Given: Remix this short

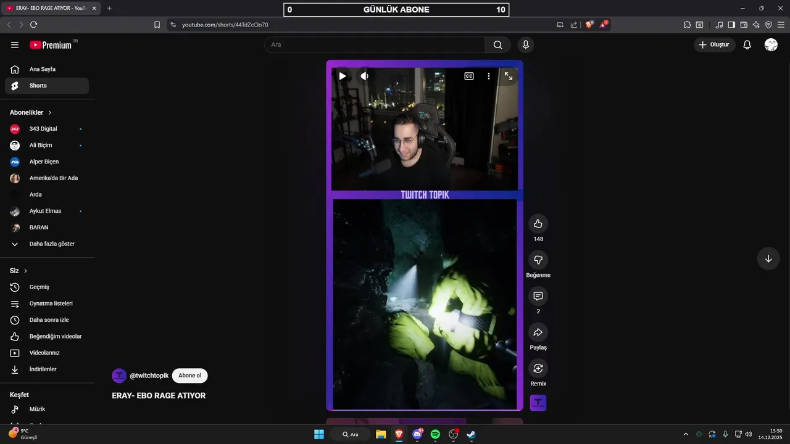Looking at the screenshot, I should pyautogui.click(x=538, y=368).
